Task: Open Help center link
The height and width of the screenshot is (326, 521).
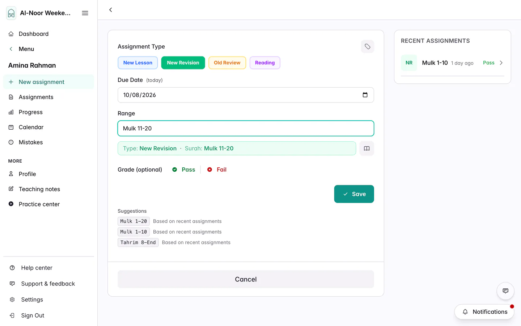Action: (48, 268)
